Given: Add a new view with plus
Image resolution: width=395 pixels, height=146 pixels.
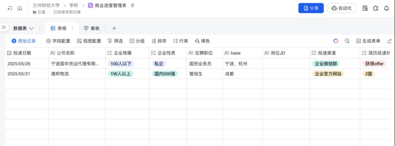Looking at the screenshot, I should click(114, 28).
